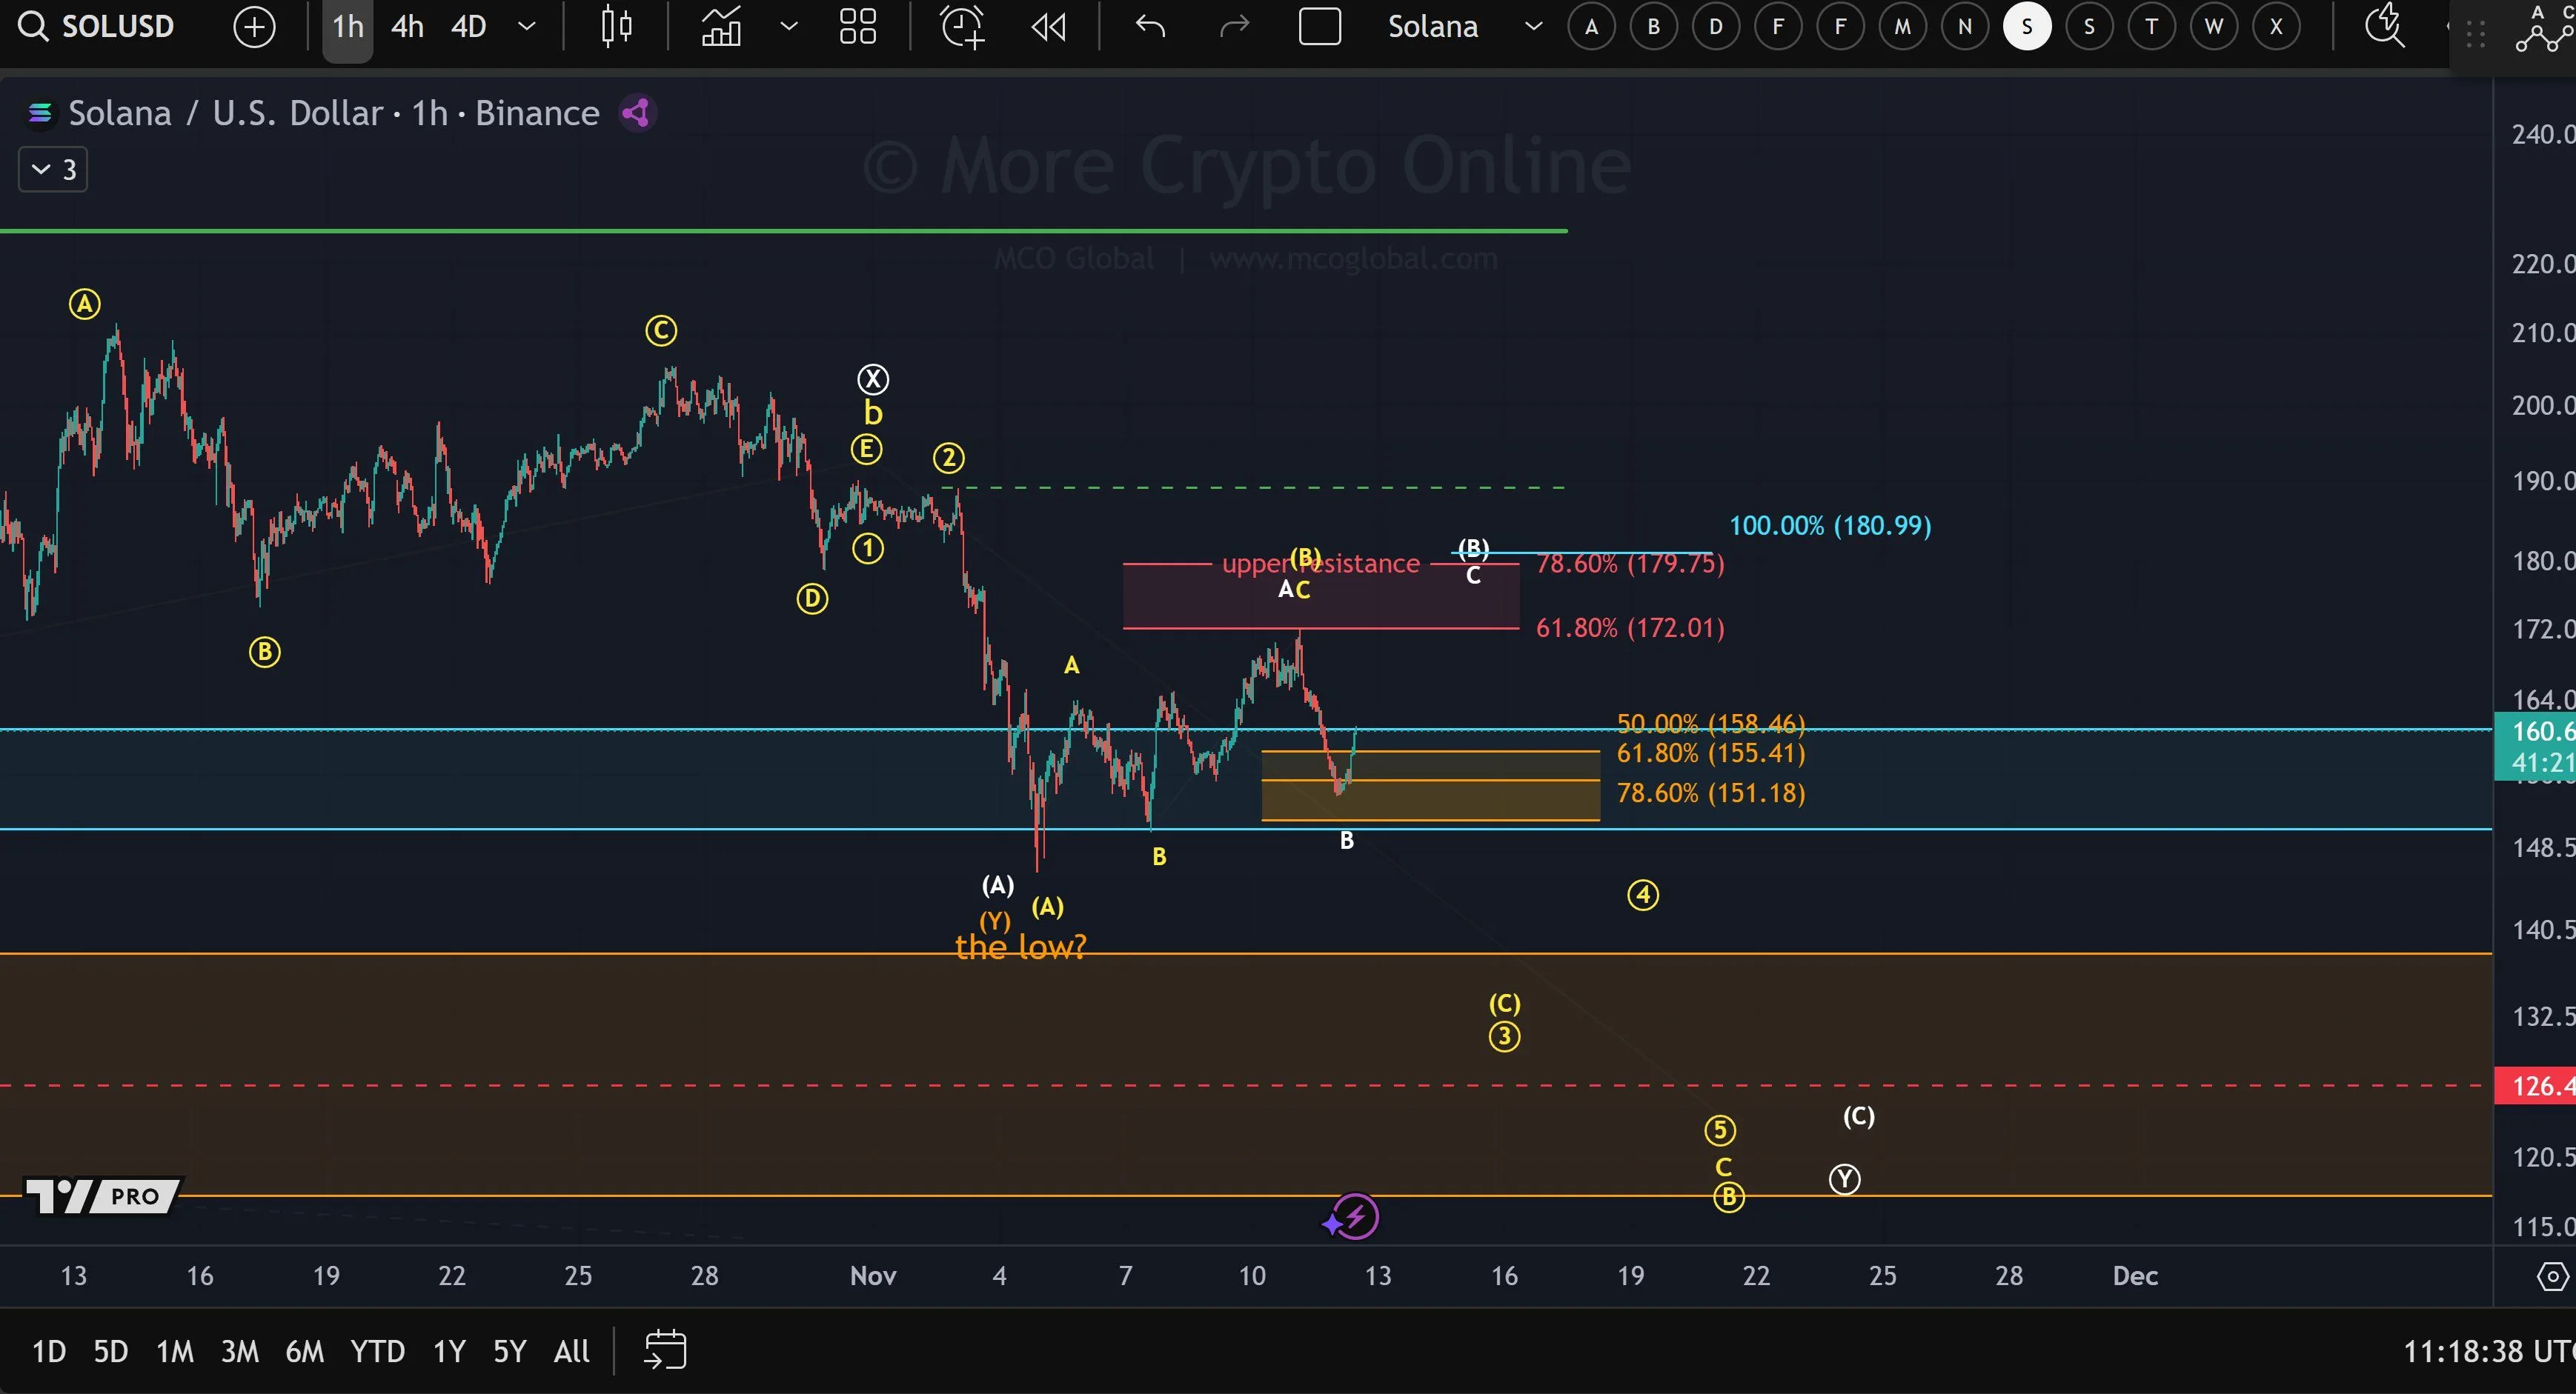
Task: Open the go-to-date calendar button
Action: coord(664,1350)
